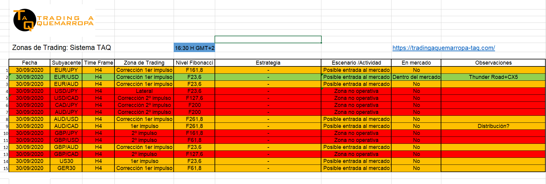Select the Fecha column header cell
The height and width of the screenshot is (184, 546).
pyautogui.click(x=30, y=63)
